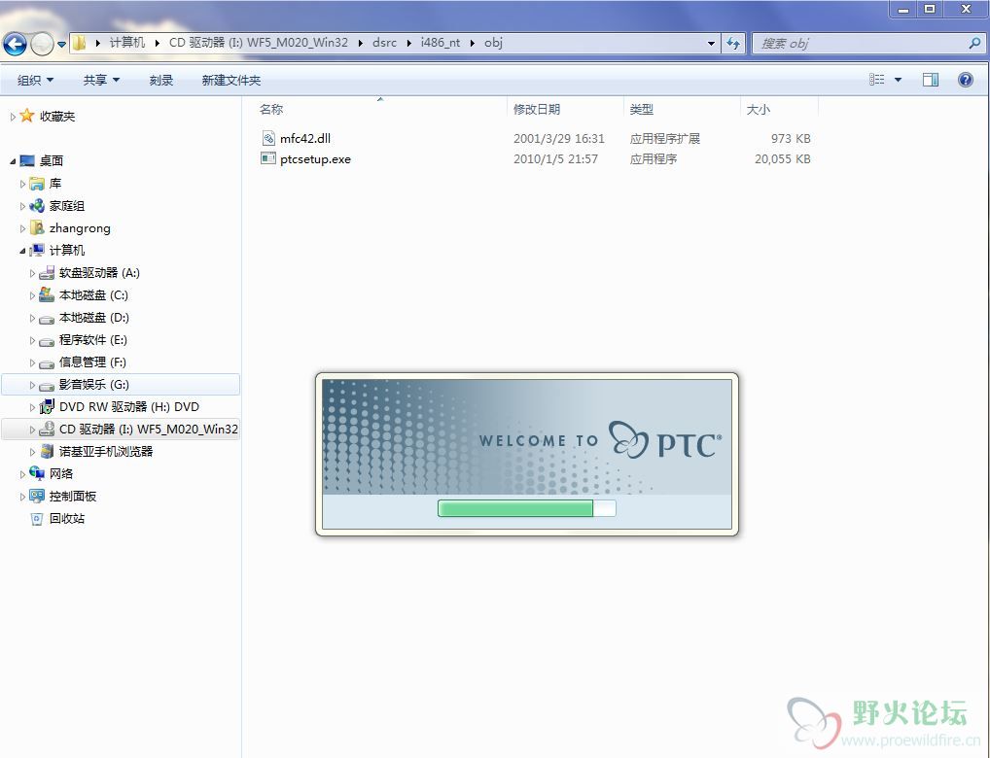Select the zhangrong user folder icon
990x758 pixels.
(37, 227)
